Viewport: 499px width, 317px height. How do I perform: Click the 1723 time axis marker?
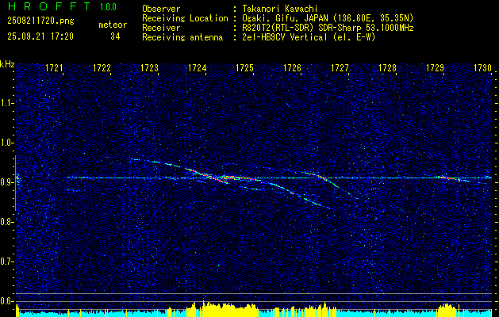(x=150, y=68)
